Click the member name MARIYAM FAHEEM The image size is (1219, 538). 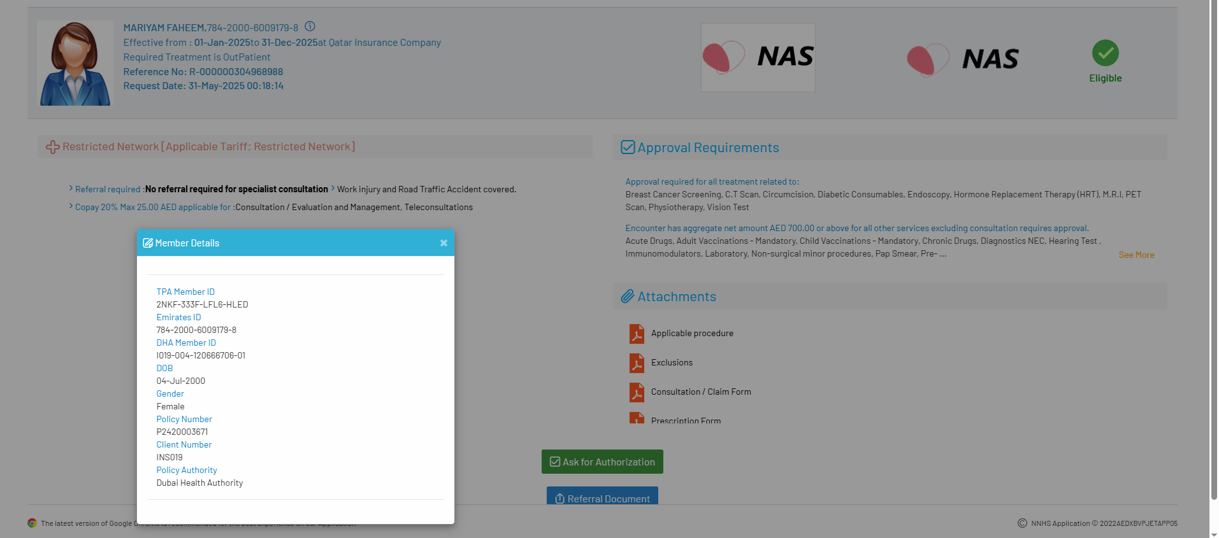[164, 28]
